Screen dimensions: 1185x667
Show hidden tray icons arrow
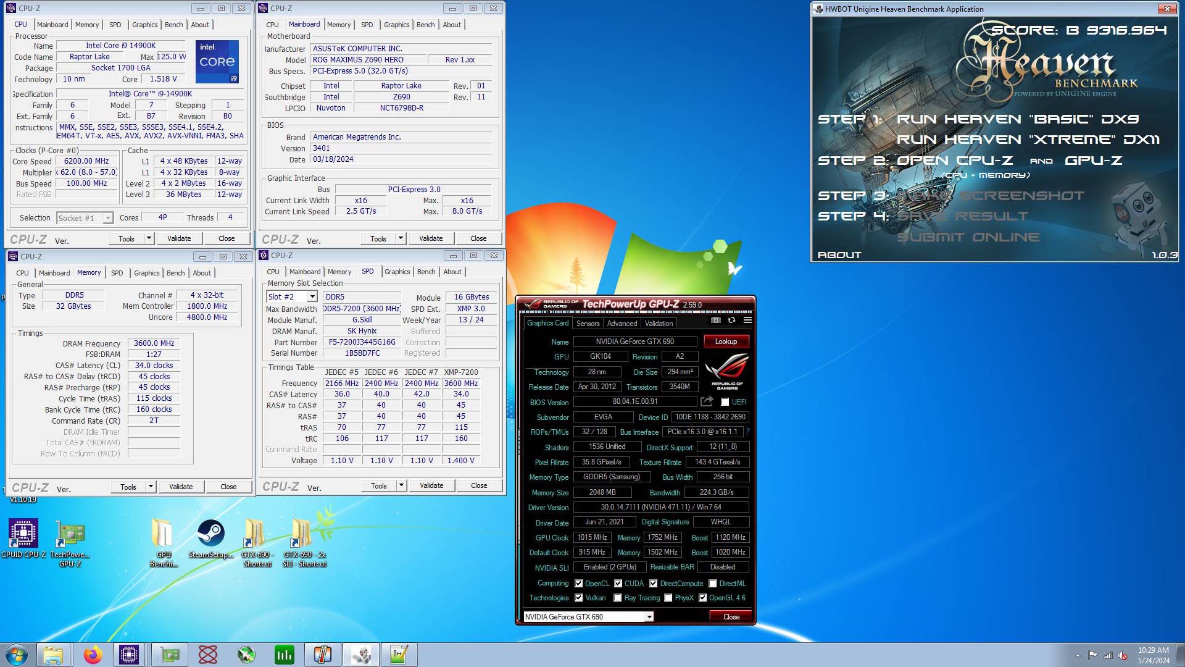click(x=1078, y=655)
